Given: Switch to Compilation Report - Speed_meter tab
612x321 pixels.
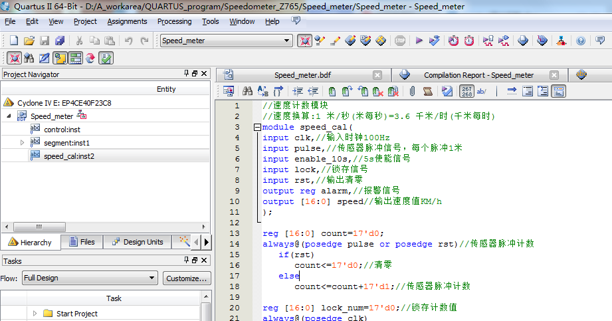Looking at the screenshot, I should [x=478, y=75].
